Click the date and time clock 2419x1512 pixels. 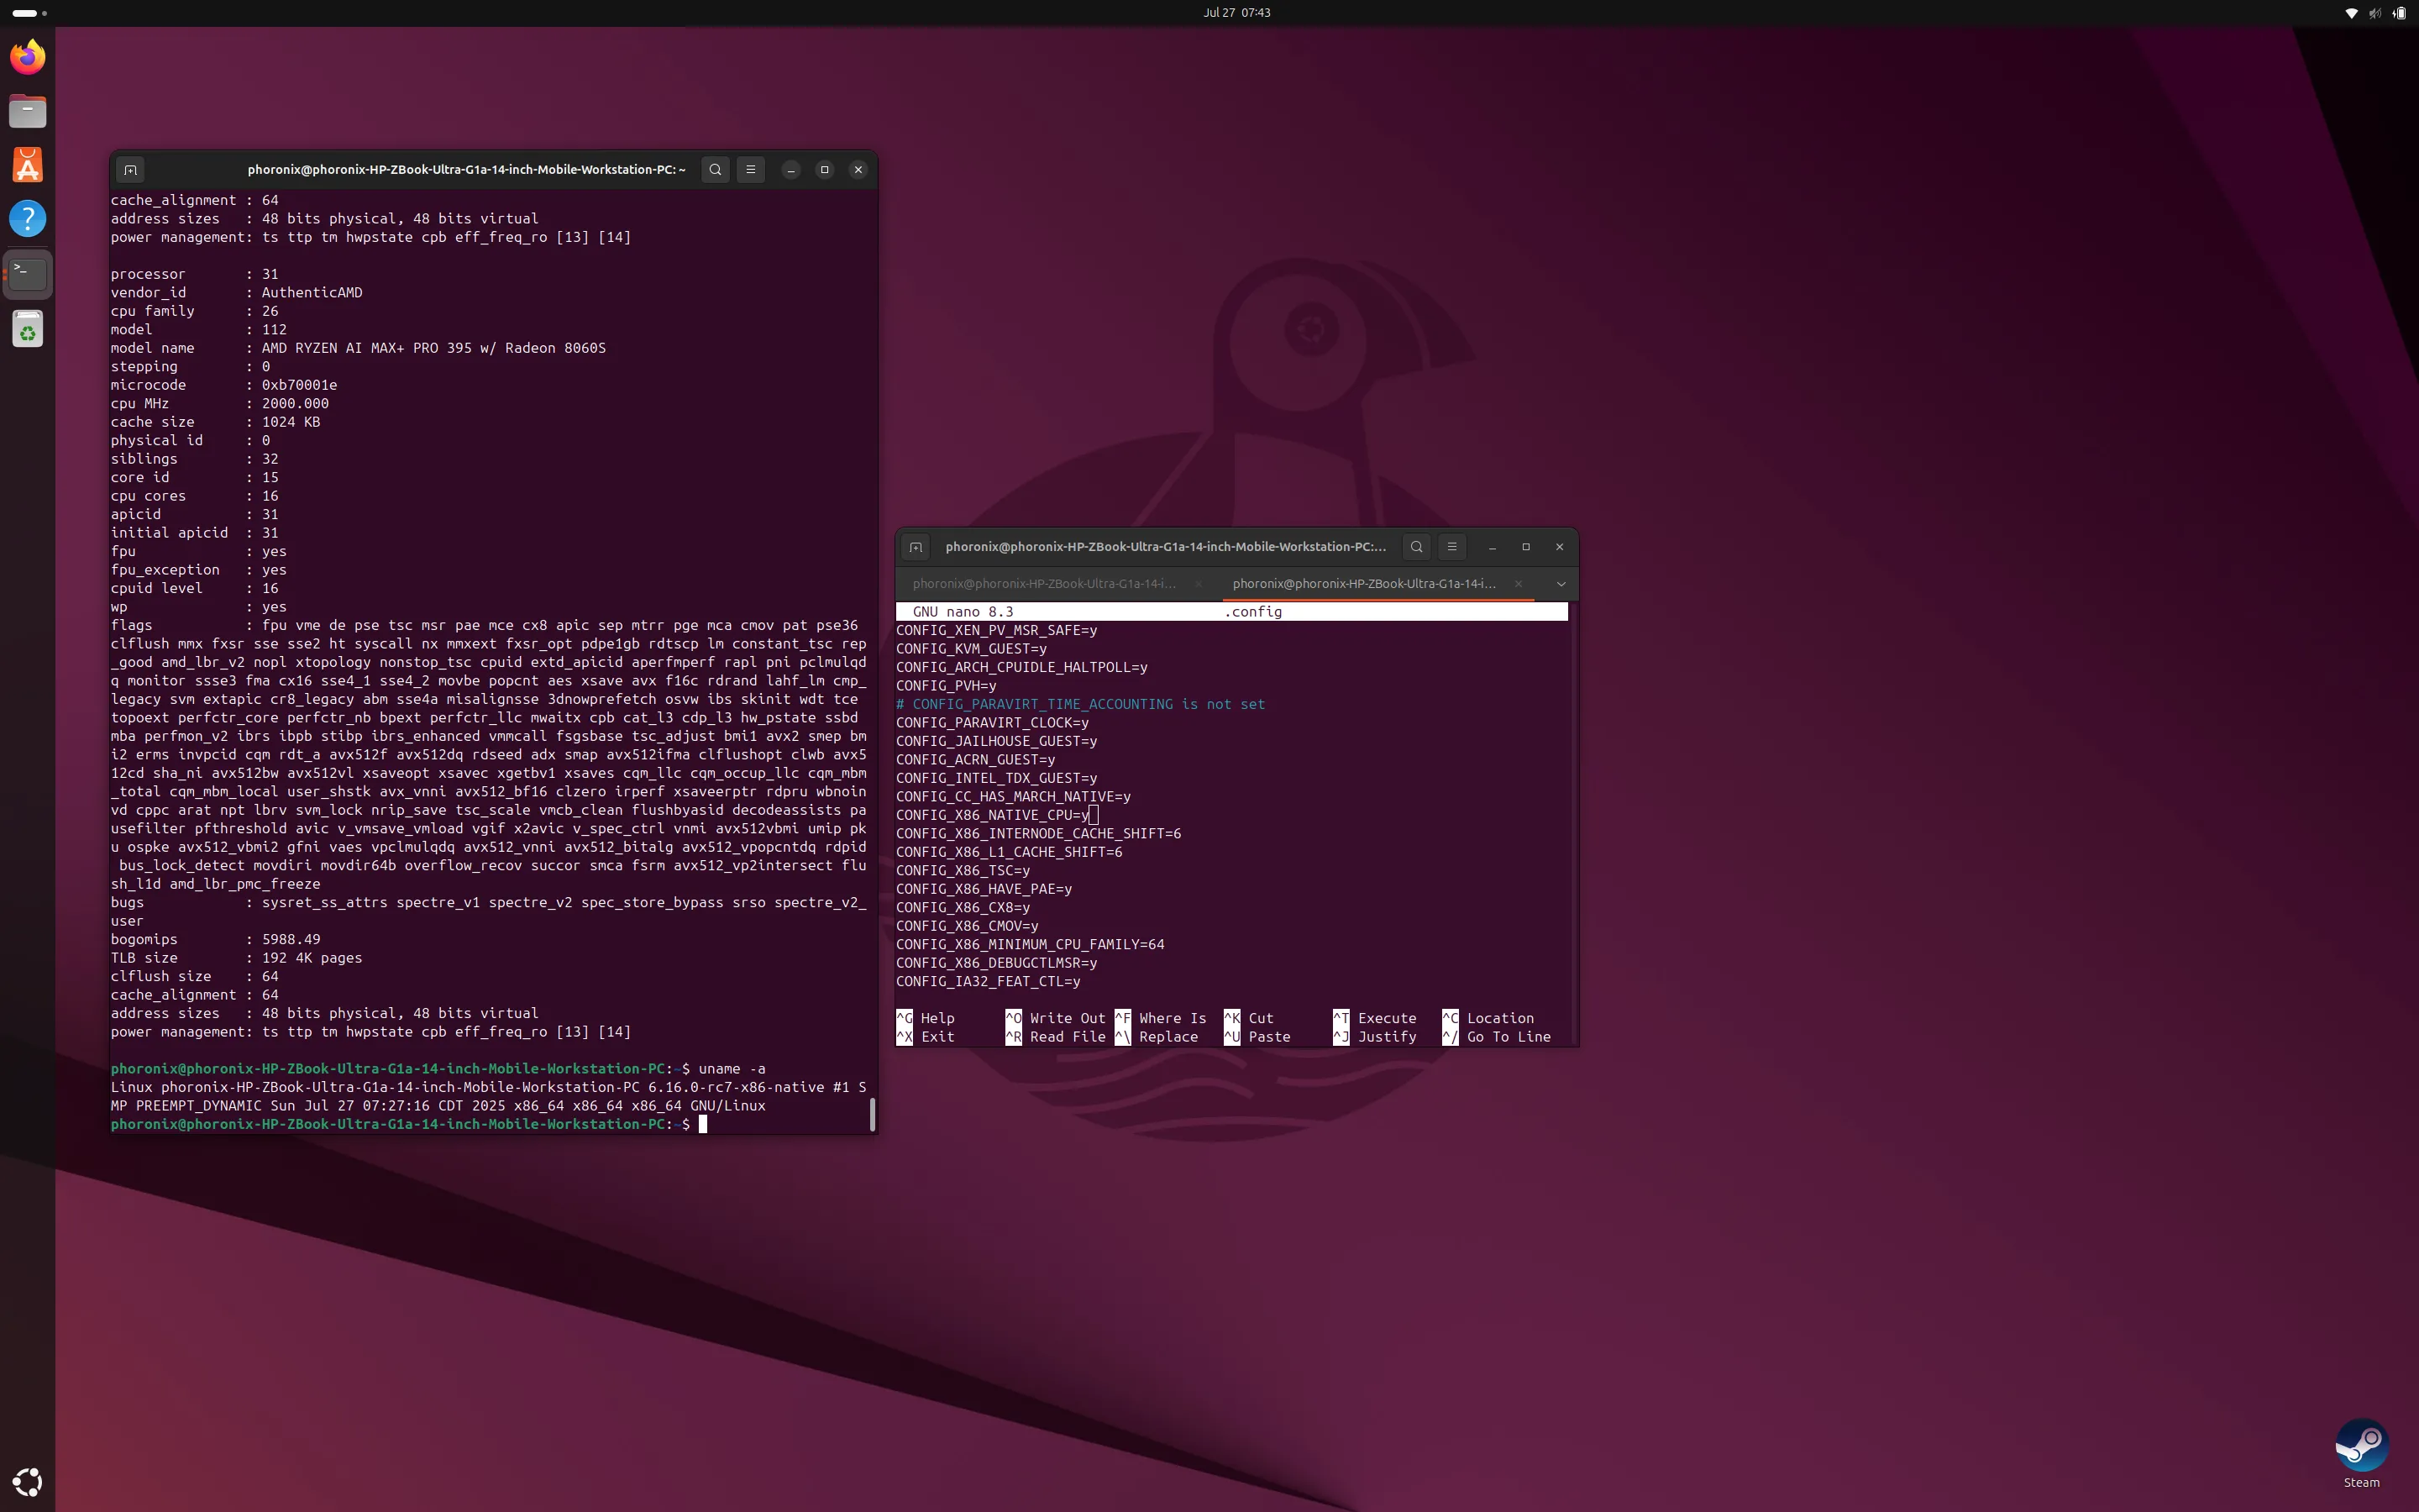pyautogui.click(x=1236, y=13)
